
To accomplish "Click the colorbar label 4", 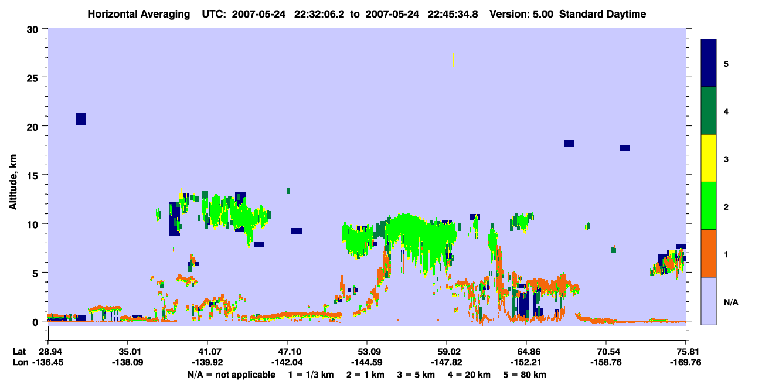I will pyautogui.click(x=726, y=111).
